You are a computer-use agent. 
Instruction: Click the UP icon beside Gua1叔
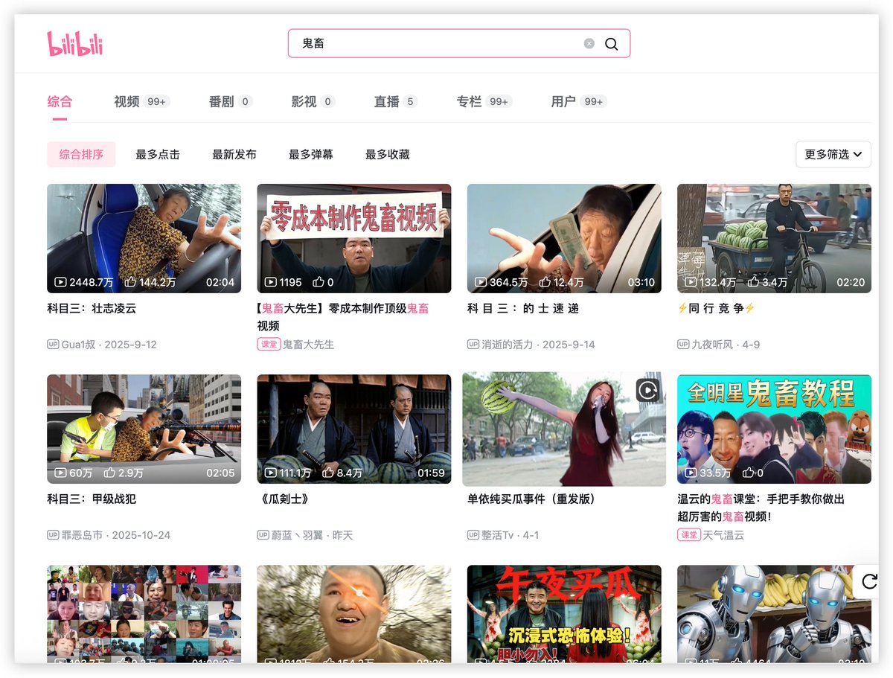click(54, 345)
